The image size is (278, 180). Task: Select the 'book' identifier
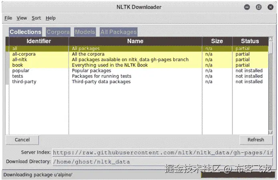pos(18,65)
